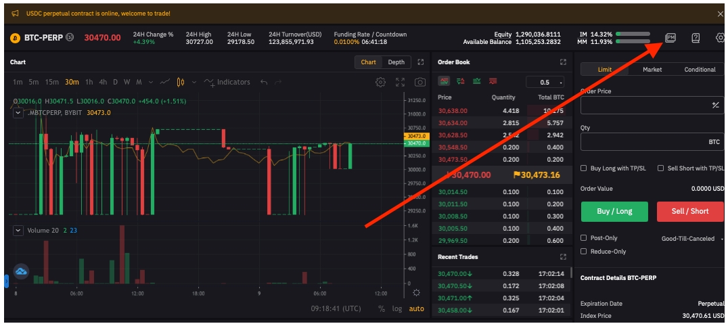Click the candlestick chart type icon

click(x=181, y=82)
